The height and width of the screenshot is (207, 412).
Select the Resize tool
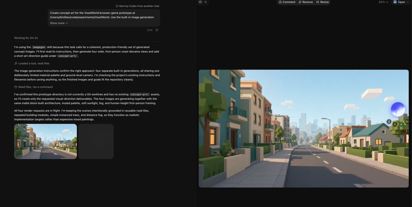pyautogui.click(x=322, y=2)
